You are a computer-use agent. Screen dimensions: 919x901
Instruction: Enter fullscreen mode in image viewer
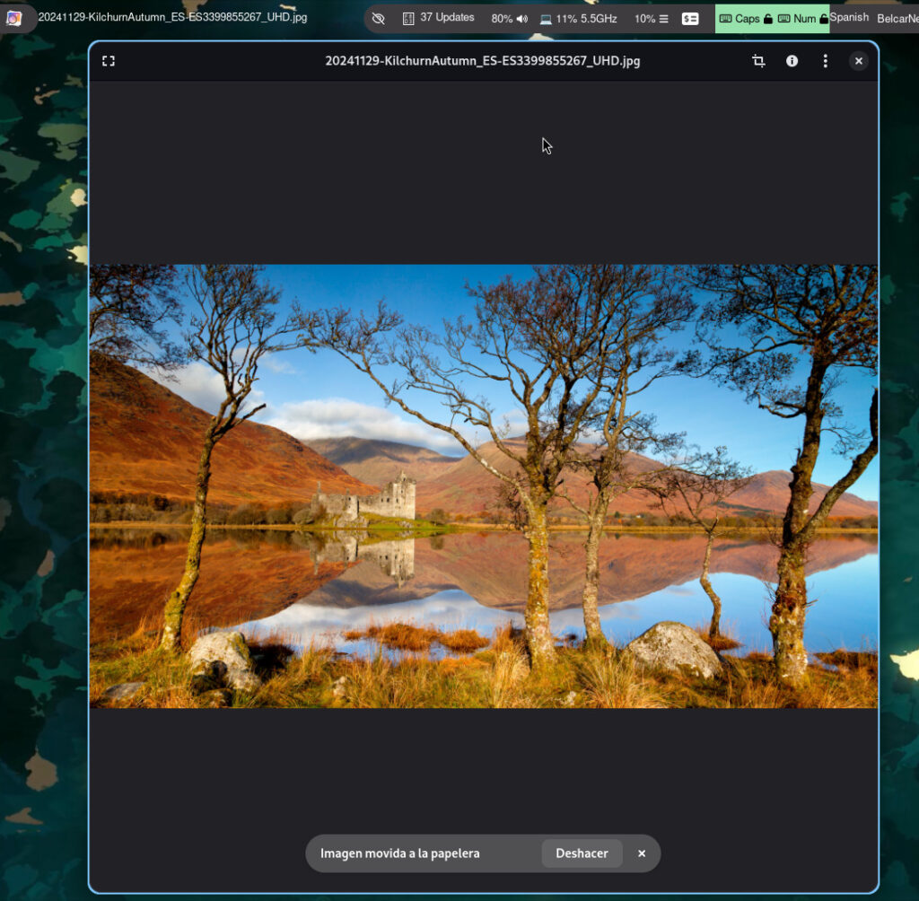(x=109, y=61)
